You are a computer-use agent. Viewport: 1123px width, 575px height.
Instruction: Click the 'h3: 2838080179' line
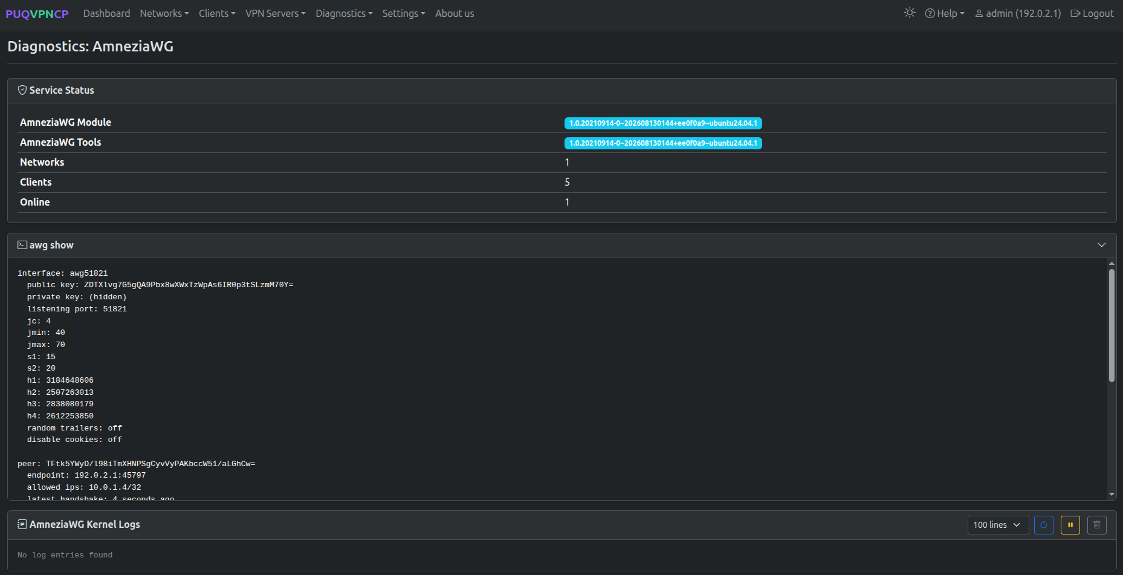pos(60,404)
